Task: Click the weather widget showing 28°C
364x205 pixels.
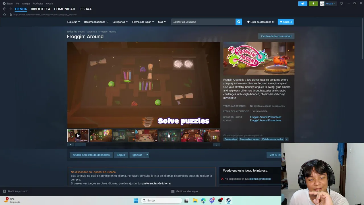Action: (x=12, y=200)
